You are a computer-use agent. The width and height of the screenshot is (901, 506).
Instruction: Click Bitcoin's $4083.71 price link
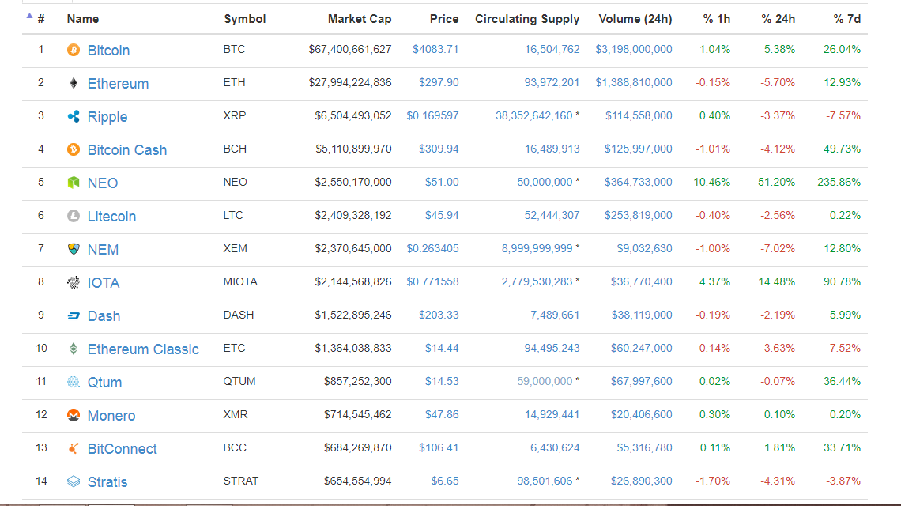(435, 49)
